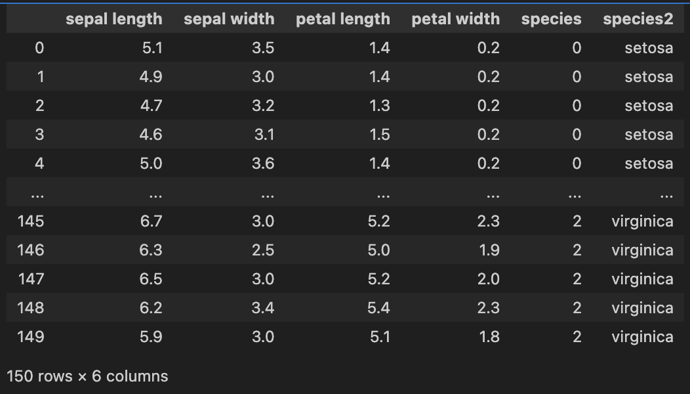Click the 'species' column header
The width and height of the screenshot is (690, 394).
coord(551,19)
